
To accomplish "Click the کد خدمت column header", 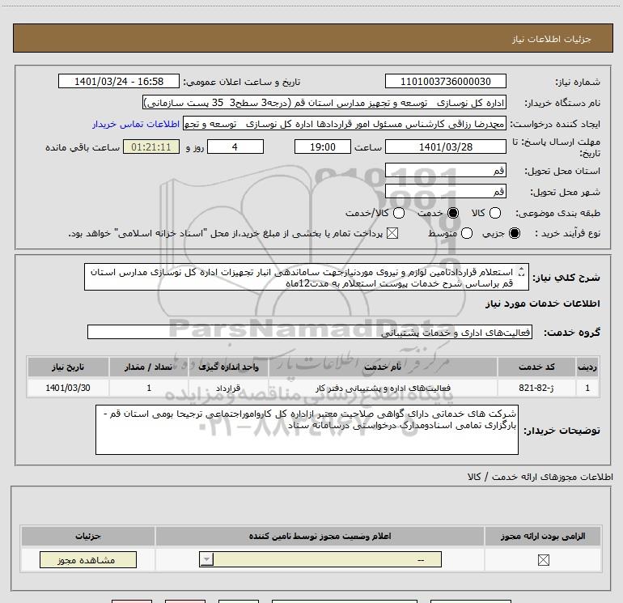I will point(536,367).
